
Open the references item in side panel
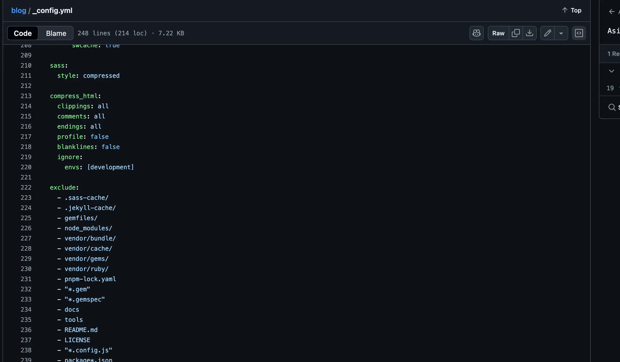[x=613, y=54]
